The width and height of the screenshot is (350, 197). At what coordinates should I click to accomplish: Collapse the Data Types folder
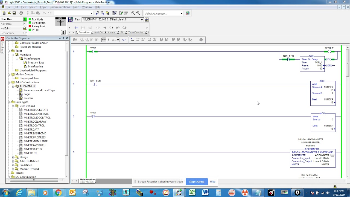click(9, 102)
